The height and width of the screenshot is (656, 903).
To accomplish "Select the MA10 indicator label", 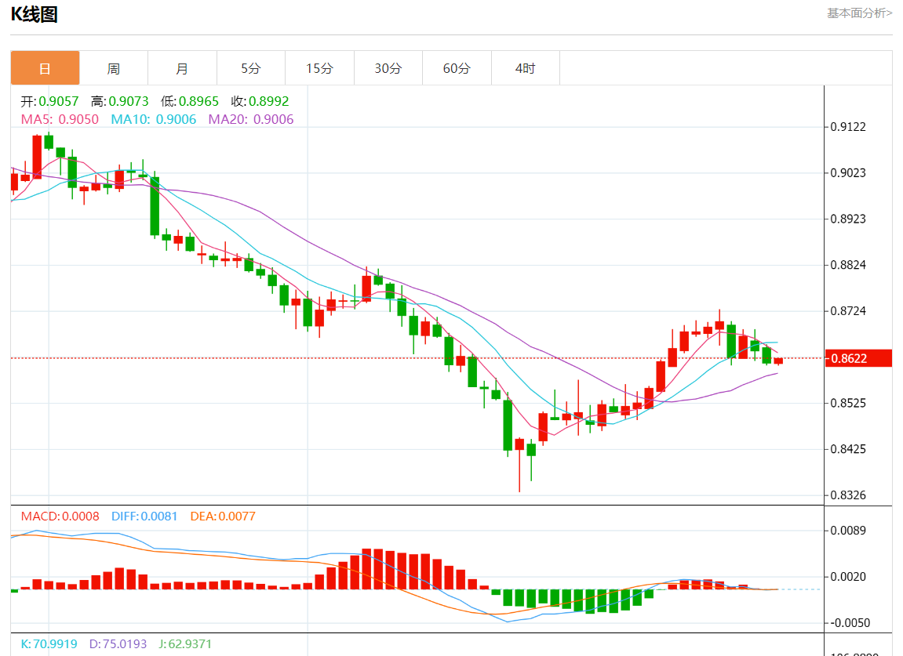I will click(153, 119).
